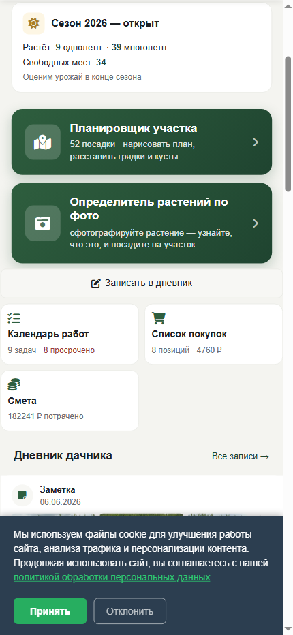Open политикой обработки персональных данных link
Image resolution: width=293 pixels, height=635 pixels.
tap(112, 577)
